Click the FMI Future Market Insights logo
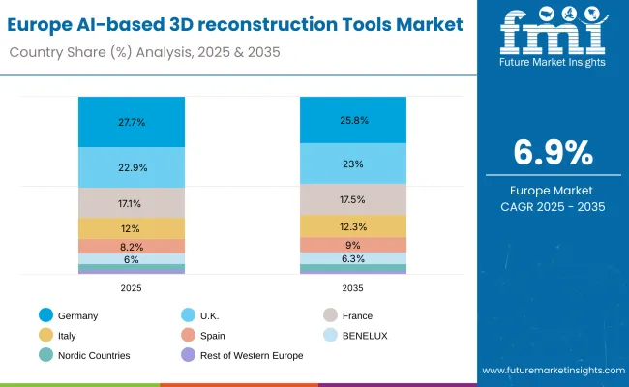The height and width of the screenshot is (387, 629). coord(553,37)
